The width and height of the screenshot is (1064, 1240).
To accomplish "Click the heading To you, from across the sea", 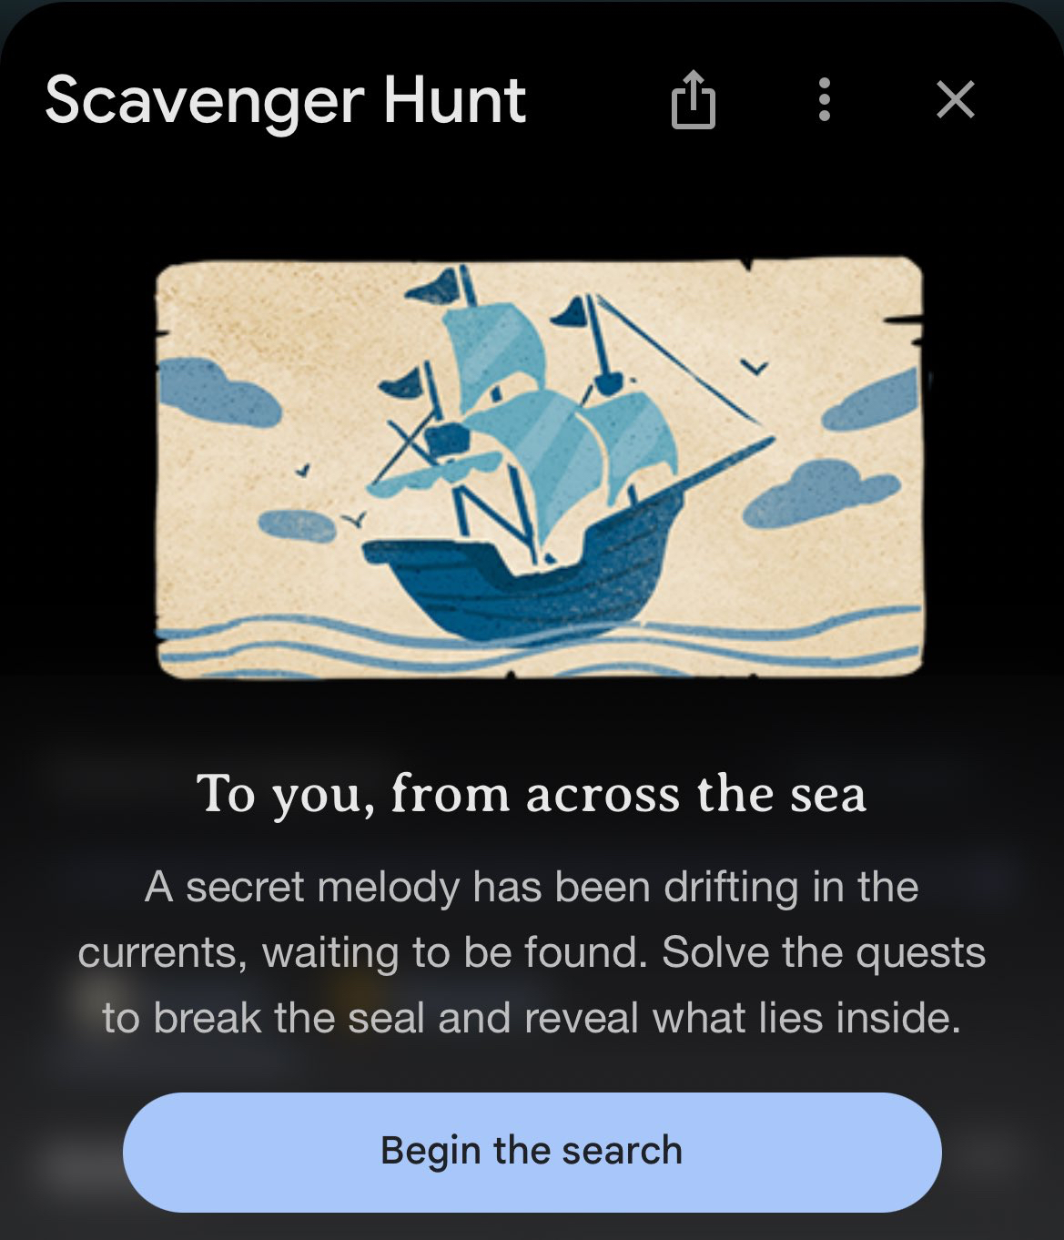I will [532, 794].
